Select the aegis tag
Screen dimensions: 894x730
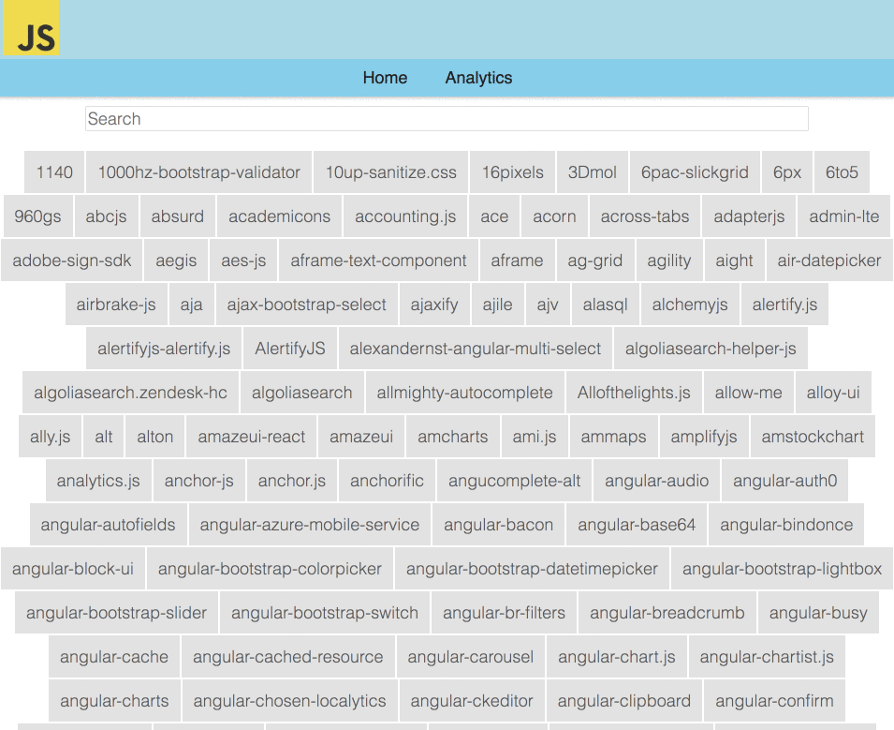176,261
